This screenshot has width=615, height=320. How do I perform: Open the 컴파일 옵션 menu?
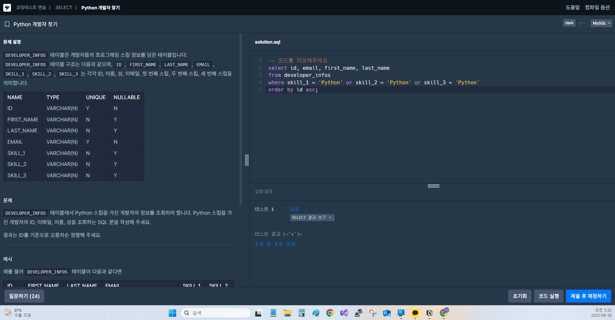[597, 7]
